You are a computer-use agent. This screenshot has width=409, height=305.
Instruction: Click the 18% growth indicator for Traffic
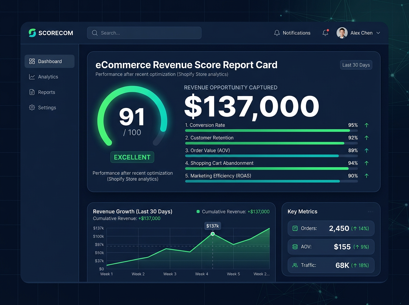click(x=360, y=265)
